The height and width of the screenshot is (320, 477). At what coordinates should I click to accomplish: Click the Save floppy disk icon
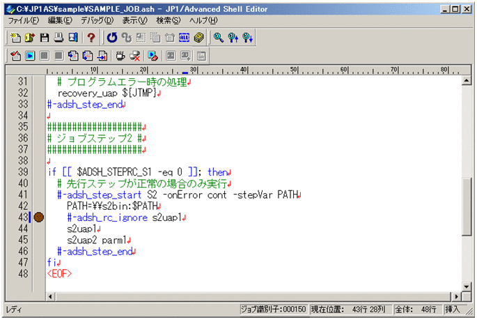[x=45, y=38]
